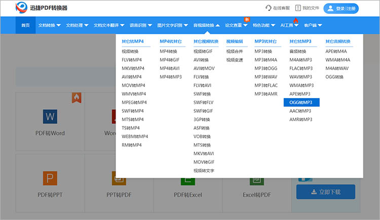Expand the 文档文本翻译 dropdown menu
The image size is (380, 220).
pyautogui.click(x=109, y=25)
